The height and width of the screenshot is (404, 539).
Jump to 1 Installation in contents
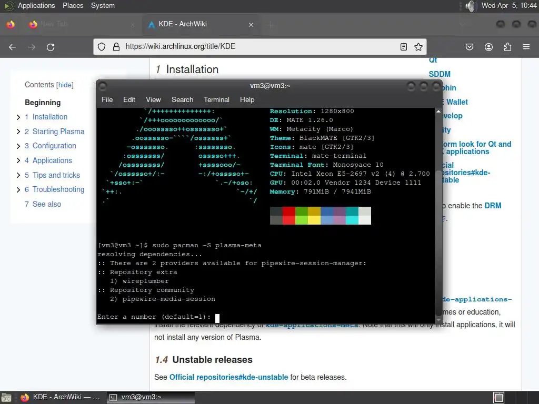point(46,117)
